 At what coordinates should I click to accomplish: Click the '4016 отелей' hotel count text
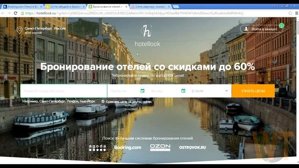pyautogui.click(x=33, y=33)
